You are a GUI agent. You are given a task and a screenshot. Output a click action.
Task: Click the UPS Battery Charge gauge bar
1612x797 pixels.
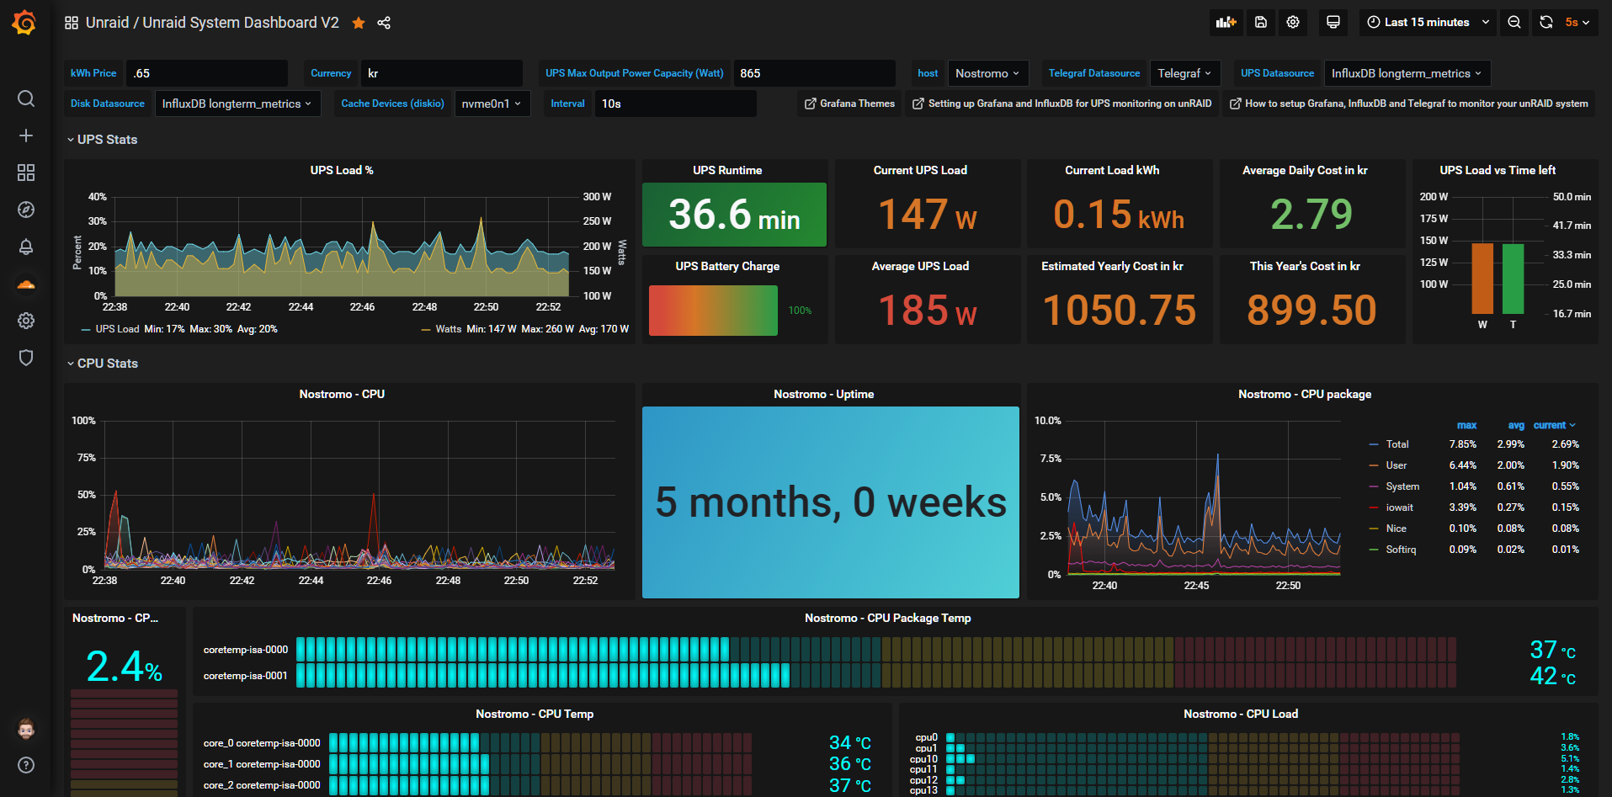pos(713,311)
